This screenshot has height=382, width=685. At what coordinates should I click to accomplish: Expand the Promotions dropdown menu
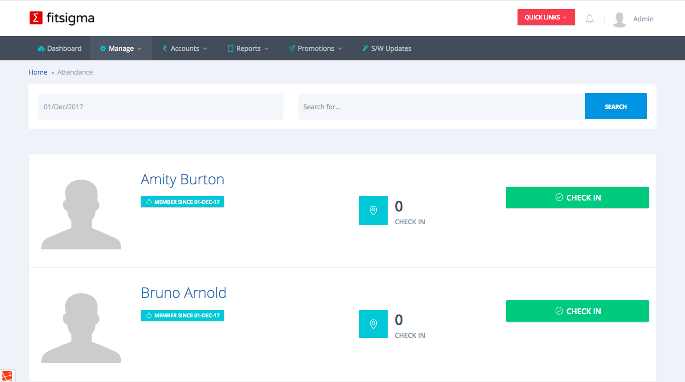point(315,48)
